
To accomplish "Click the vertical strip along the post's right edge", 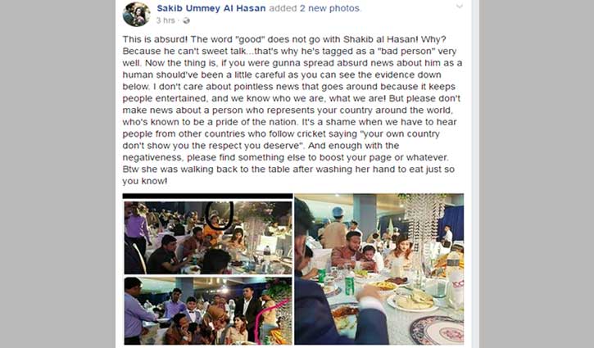I will pyautogui.click(x=475, y=174).
